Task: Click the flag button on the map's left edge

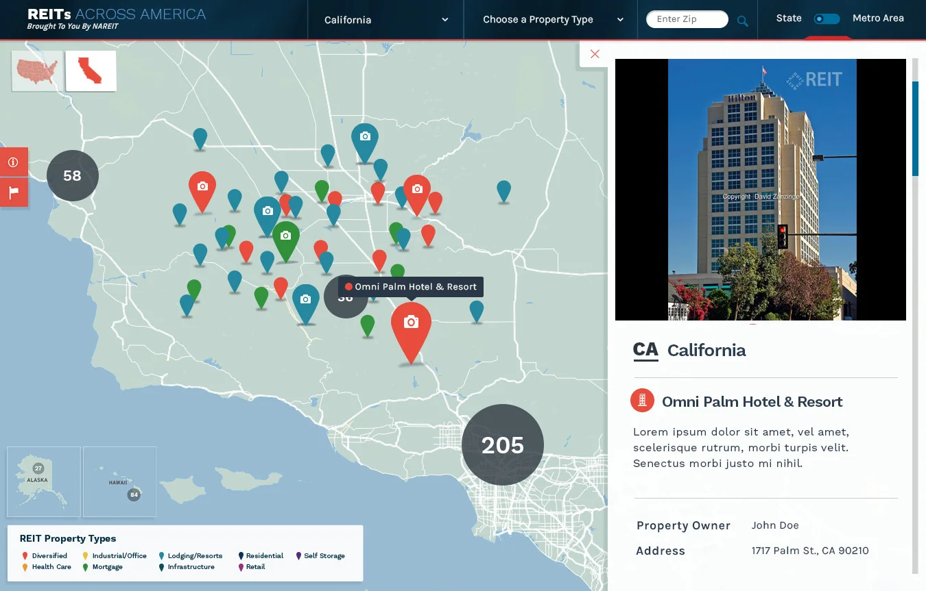Action: pyautogui.click(x=13, y=192)
